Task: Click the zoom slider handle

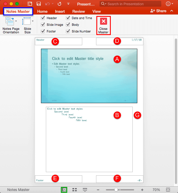Action: tap(116, 190)
